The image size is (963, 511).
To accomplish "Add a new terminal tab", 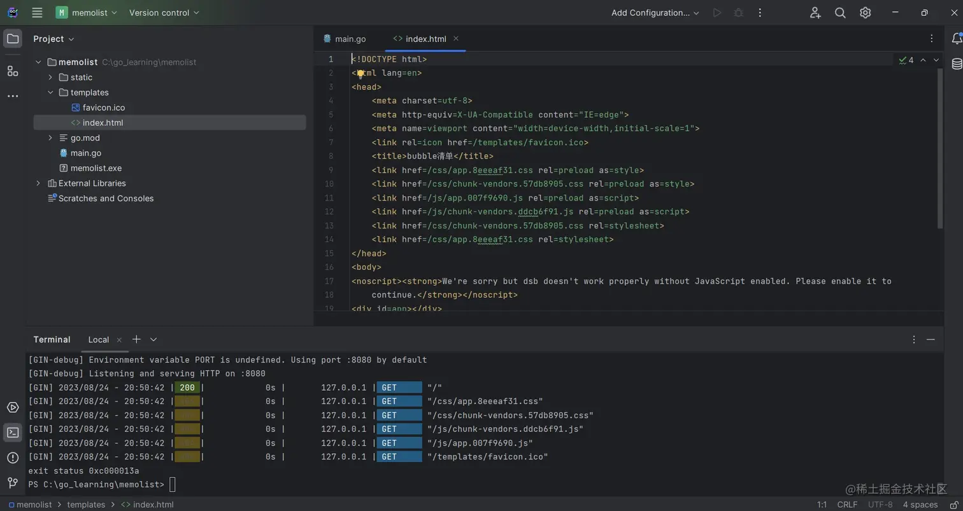I will (136, 339).
